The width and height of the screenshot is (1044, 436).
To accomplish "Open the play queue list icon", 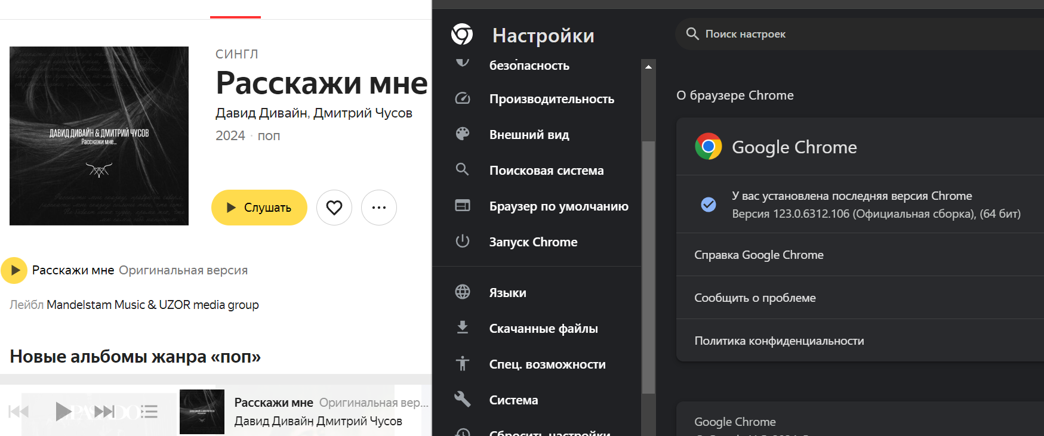I will pyautogui.click(x=149, y=411).
